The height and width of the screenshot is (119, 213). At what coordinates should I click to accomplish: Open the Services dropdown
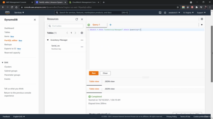[x=19, y=13]
